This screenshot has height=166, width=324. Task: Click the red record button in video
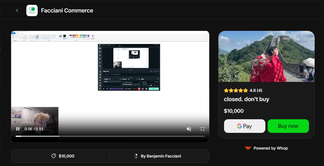(139, 89)
